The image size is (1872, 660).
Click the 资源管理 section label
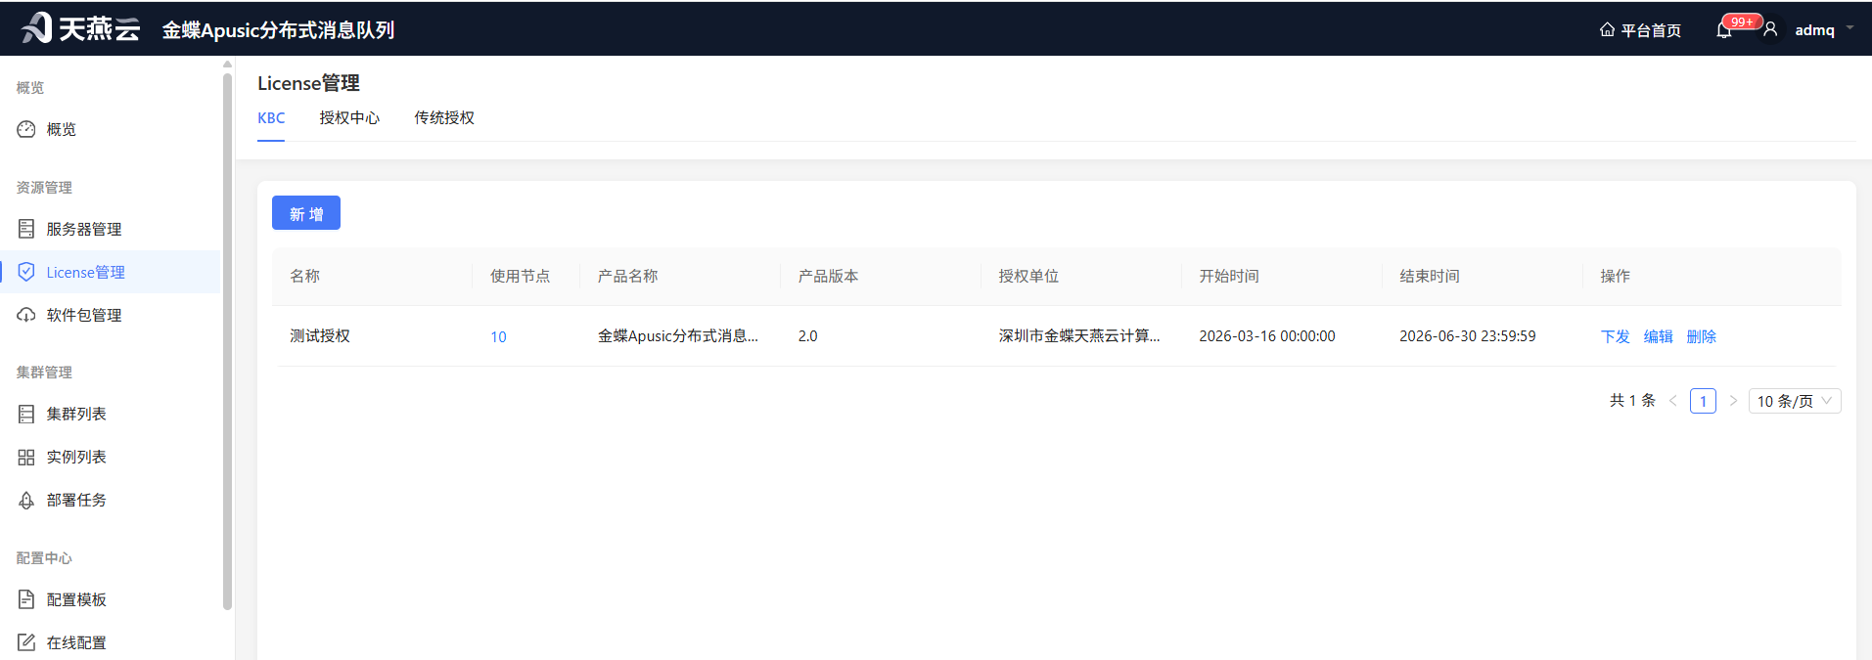coord(44,188)
